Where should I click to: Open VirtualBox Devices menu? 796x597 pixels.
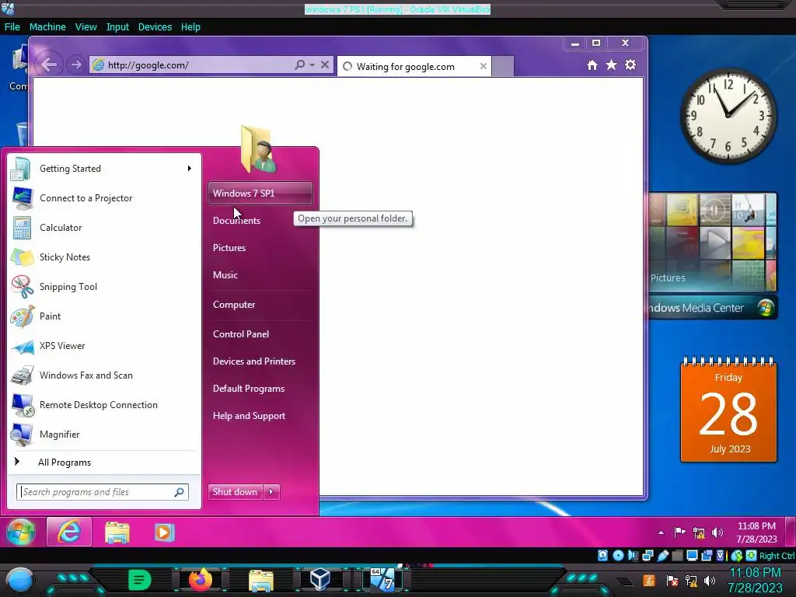[x=155, y=27]
